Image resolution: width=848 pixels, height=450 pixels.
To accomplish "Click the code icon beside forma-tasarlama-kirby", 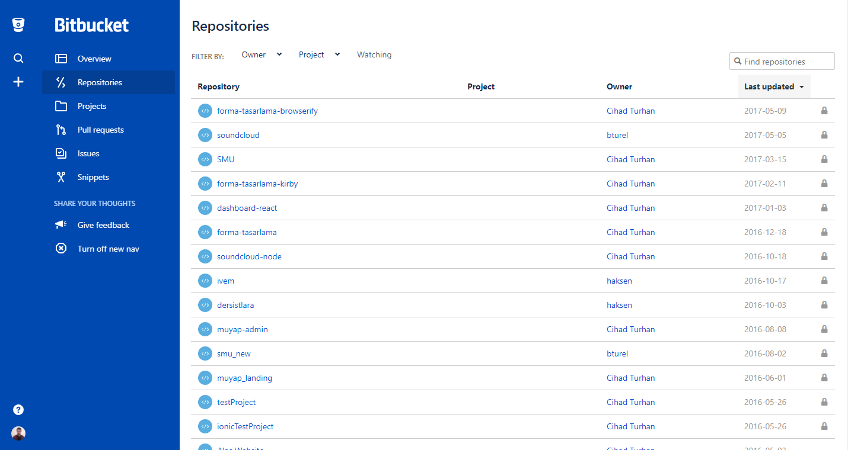I will [x=205, y=184].
